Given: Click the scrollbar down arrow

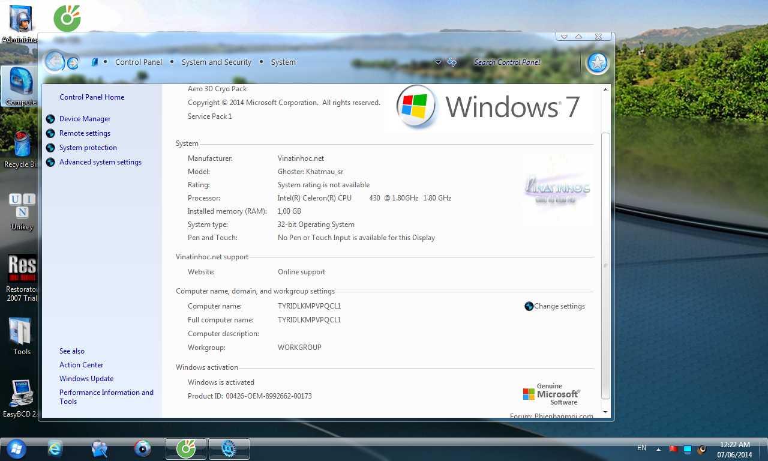Looking at the screenshot, I should (x=605, y=412).
